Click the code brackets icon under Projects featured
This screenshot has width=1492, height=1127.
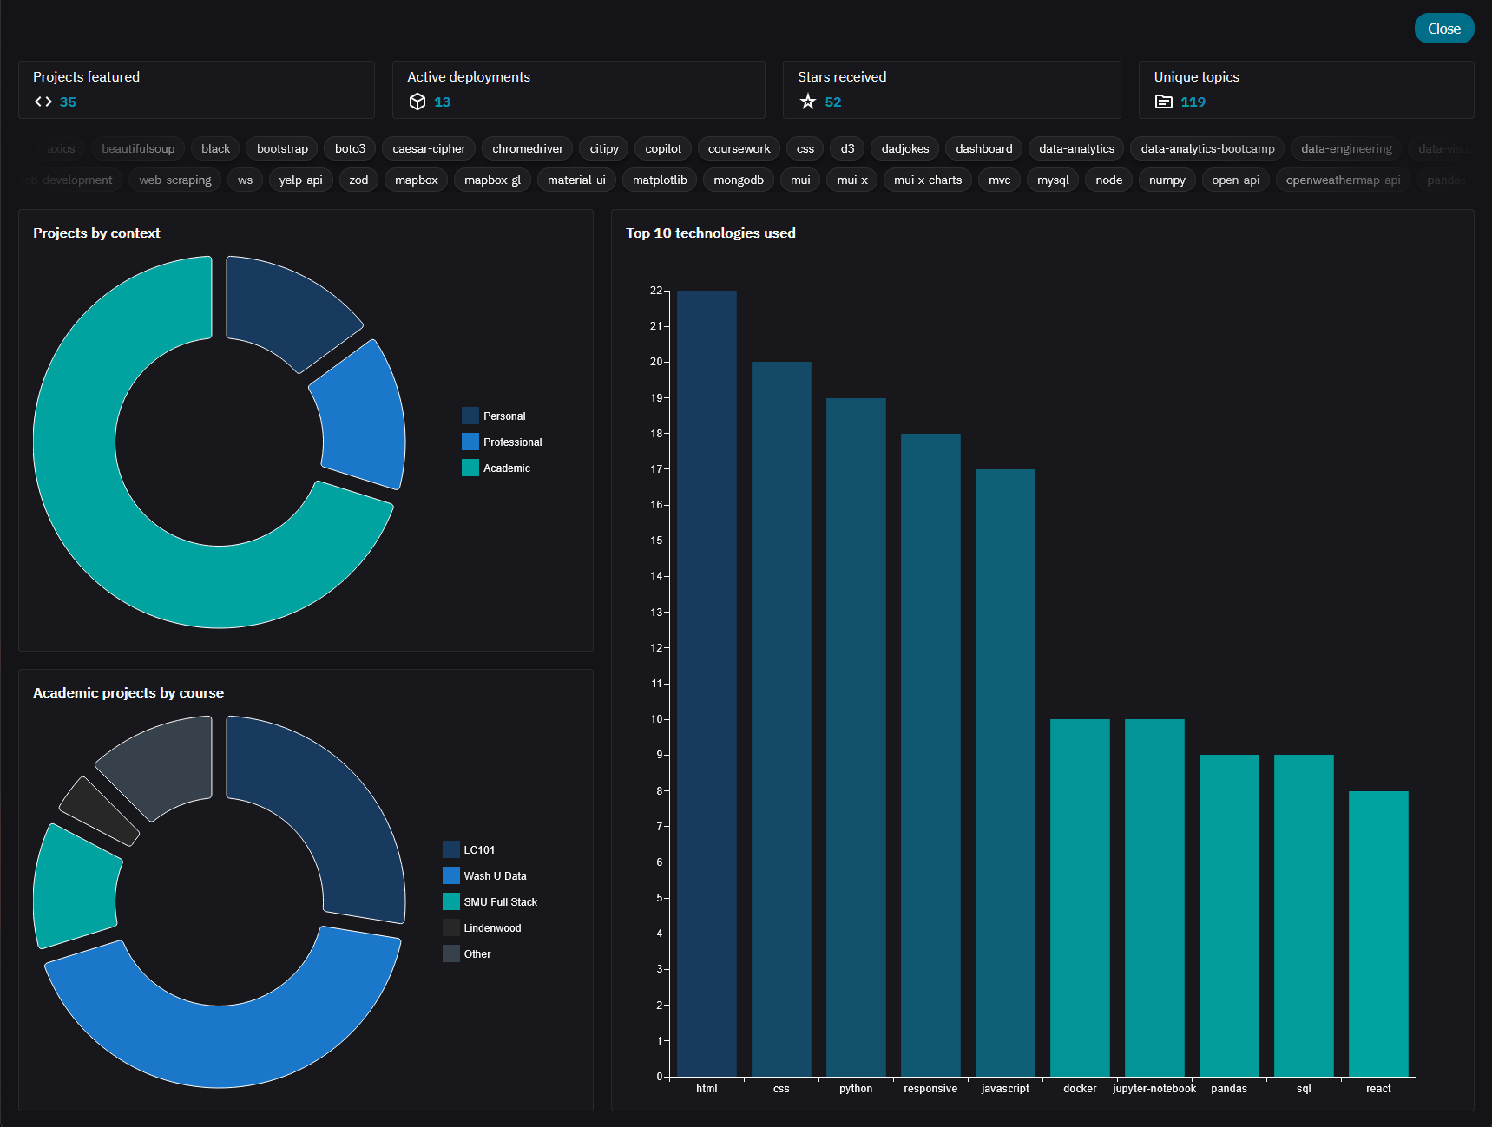click(x=43, y=102)
